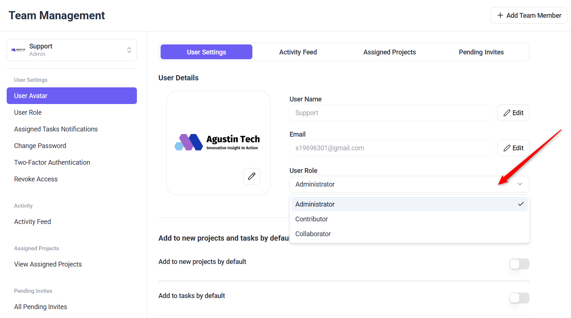Click the plus icon on Add Team Member

click(x=500, y=15)
